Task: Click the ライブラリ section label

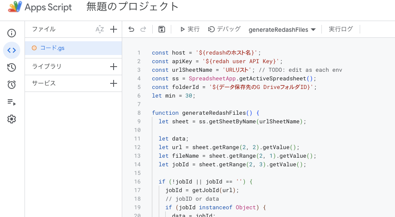Action: (46, 66)
